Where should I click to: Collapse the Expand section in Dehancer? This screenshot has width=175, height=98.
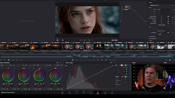[x=149, y=41]
